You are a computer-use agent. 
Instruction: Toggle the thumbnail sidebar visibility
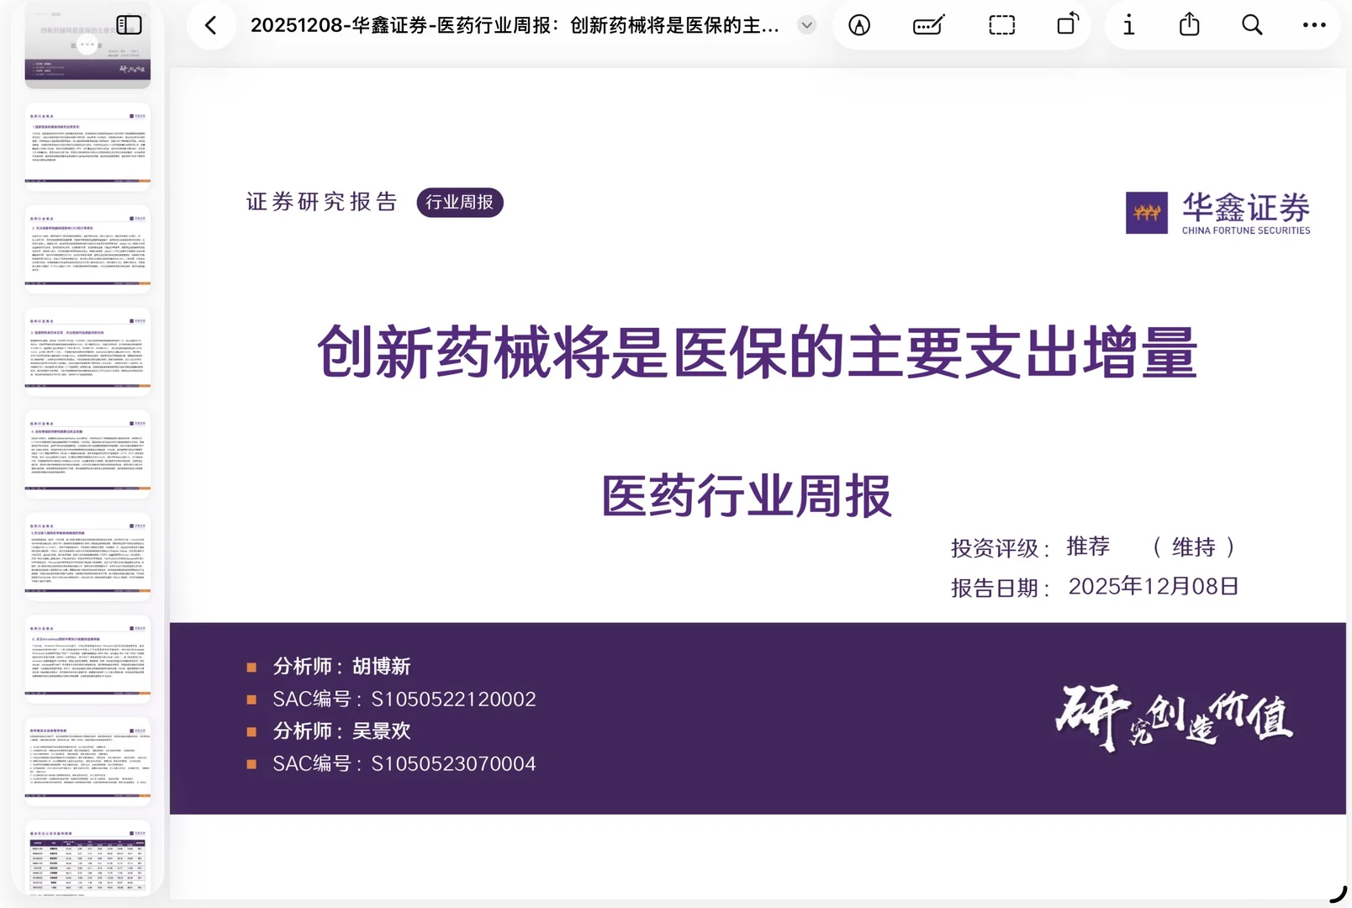pos(129,25)
